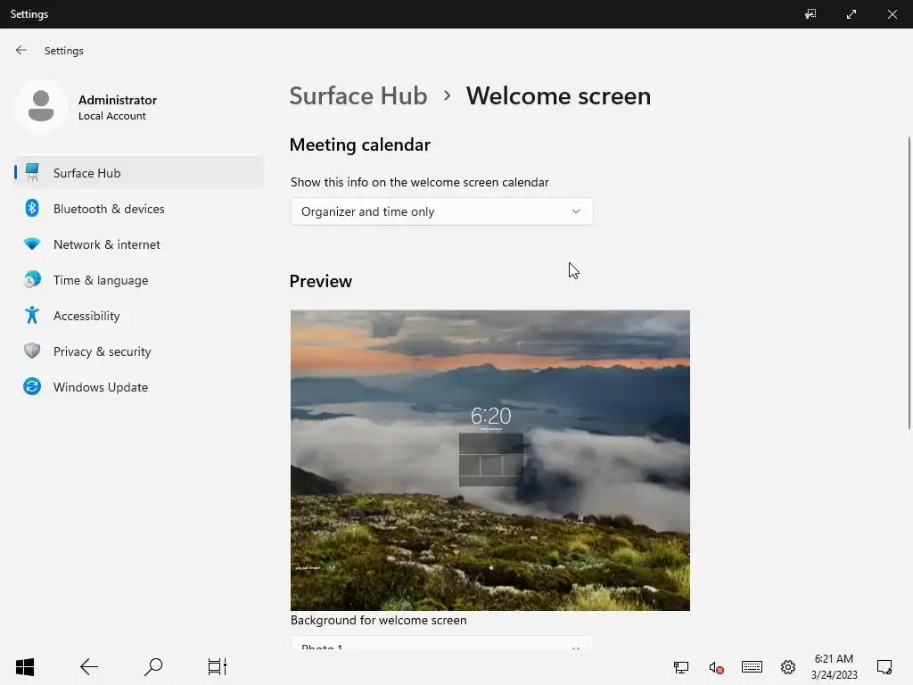Click the feedback icon in title bar
913x685 pixels.
tap(810, 14)
